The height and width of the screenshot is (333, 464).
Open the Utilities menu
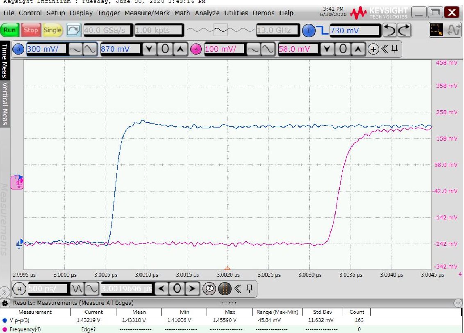tap(236, 13)
